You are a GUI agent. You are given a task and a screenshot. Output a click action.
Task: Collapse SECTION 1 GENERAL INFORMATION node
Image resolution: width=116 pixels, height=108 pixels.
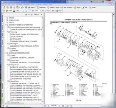coord(6,25)
